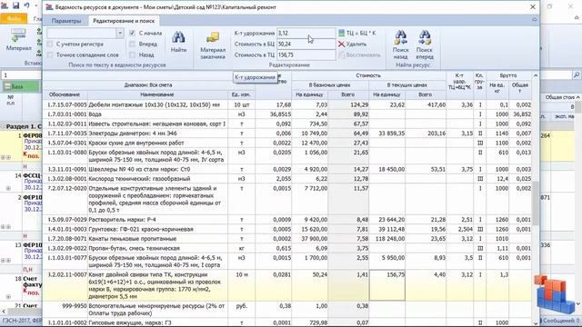Screen dimensions: 582x327
Task: Click the vertical scrollbar thumb of the resource table
Action: [x=536, y=203]
